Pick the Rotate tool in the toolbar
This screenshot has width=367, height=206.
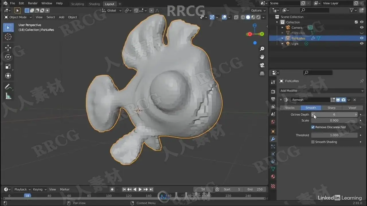tap(8, 57)
